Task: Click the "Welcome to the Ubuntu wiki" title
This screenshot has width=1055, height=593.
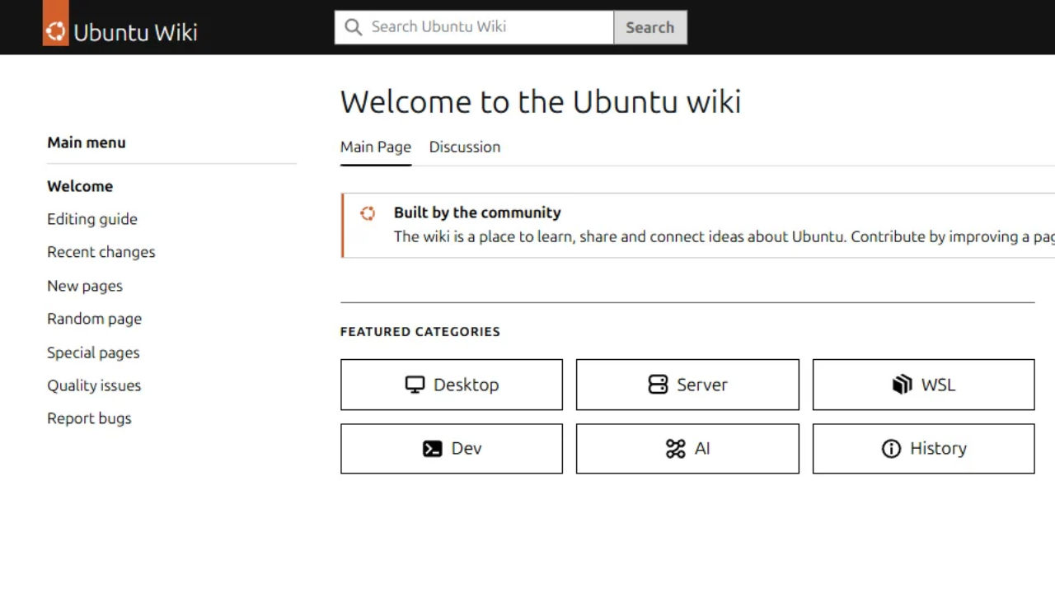Action: click(541, 102)
